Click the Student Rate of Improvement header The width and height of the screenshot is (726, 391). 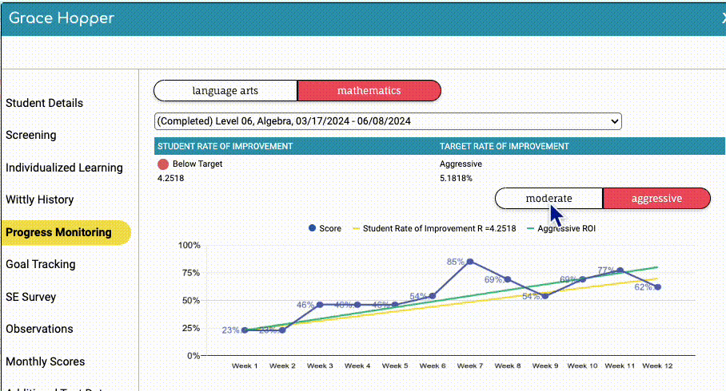tap(225, 147)
